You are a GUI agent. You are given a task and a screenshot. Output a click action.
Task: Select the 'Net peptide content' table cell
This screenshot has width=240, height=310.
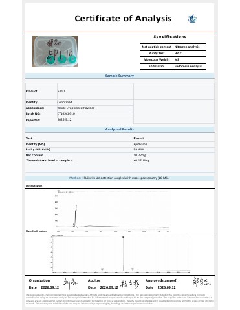(x=157, y=46)
